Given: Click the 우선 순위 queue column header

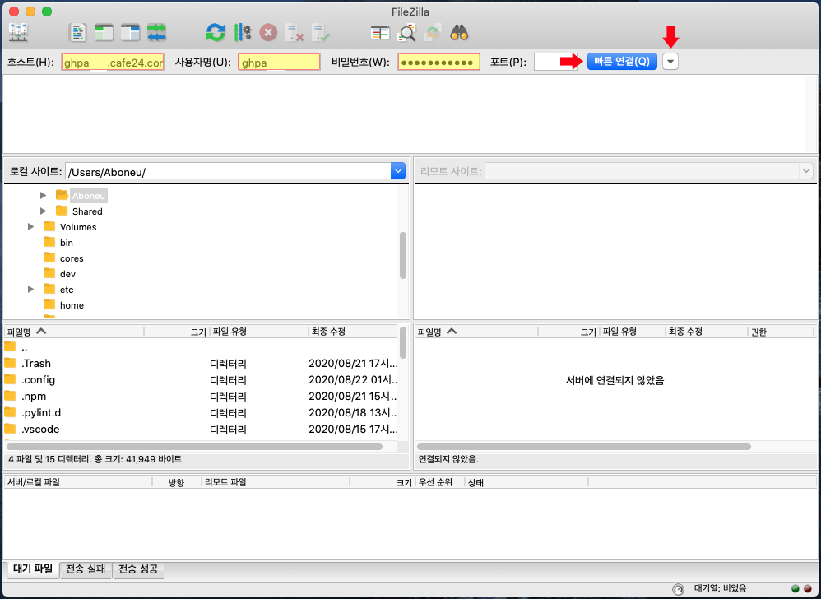Looking at the screenshot, I should tap(440, 482).
